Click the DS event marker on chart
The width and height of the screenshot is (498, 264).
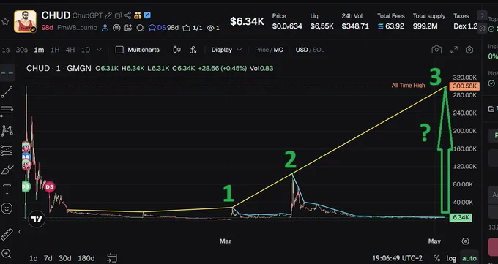pos(49,187)
